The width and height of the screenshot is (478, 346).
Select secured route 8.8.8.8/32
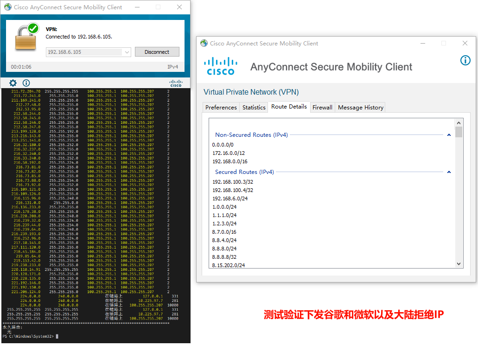pos(224,257)
